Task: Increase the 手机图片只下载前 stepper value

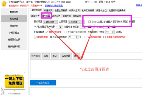Action: point(113,31)
